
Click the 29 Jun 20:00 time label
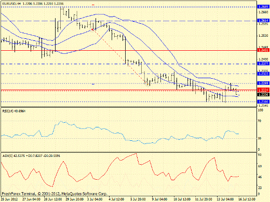(74, 199)
